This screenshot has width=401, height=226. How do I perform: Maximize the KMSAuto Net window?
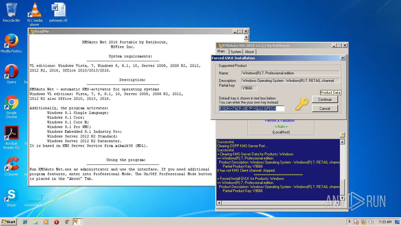click(x=339, y=46)
